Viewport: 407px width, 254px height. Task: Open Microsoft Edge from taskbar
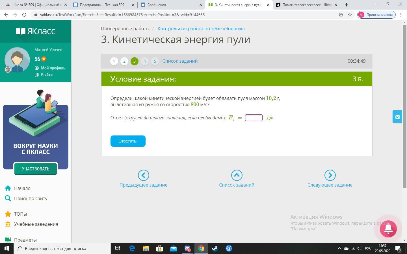coord(132,248)
